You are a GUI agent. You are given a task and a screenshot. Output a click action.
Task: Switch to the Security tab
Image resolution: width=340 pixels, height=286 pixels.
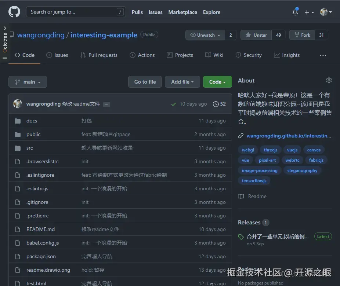point(249,55)
